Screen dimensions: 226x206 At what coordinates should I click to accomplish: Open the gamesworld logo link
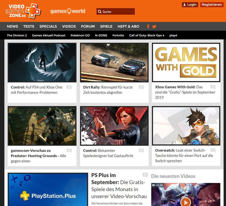[68, 11]
